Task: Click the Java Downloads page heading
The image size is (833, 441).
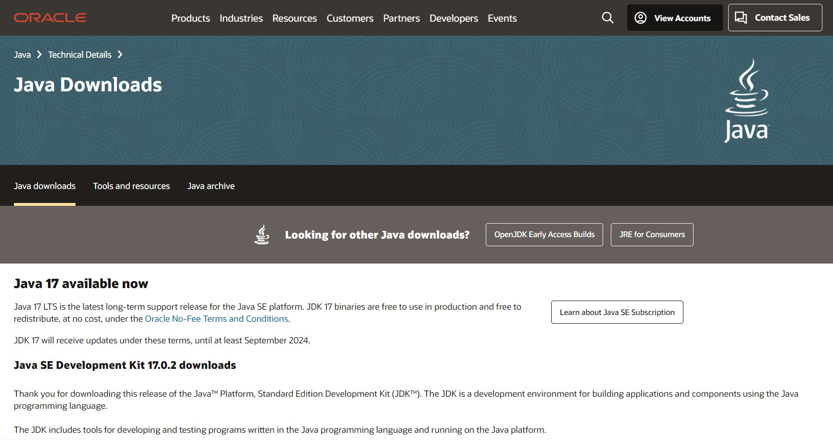Action: [88, 85]
